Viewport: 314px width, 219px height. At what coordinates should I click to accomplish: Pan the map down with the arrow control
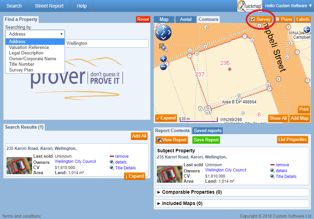(163, 38)
